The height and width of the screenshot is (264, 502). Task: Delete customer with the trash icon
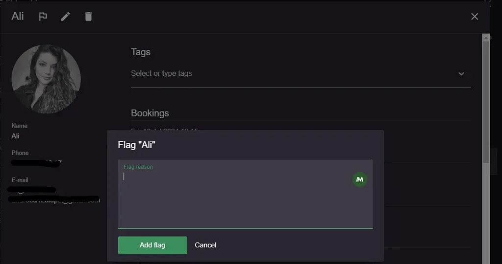88,17
